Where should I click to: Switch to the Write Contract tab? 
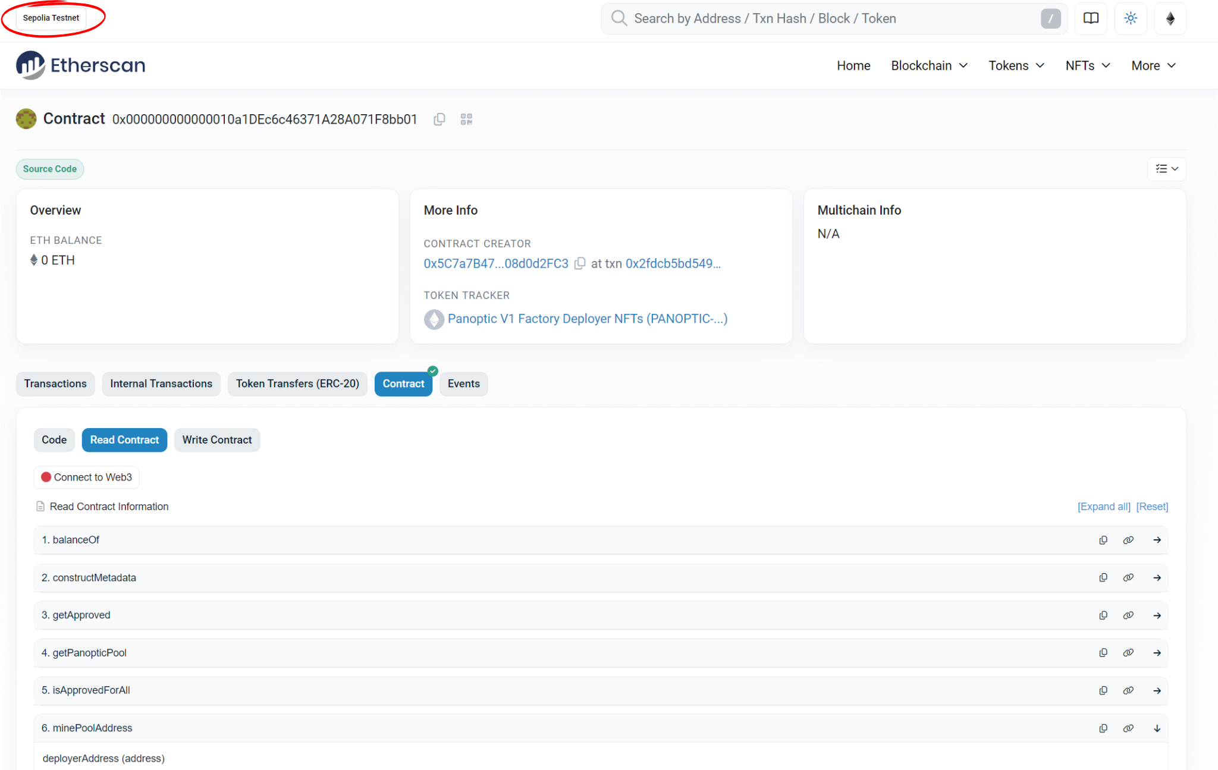(x=217, y=440)
